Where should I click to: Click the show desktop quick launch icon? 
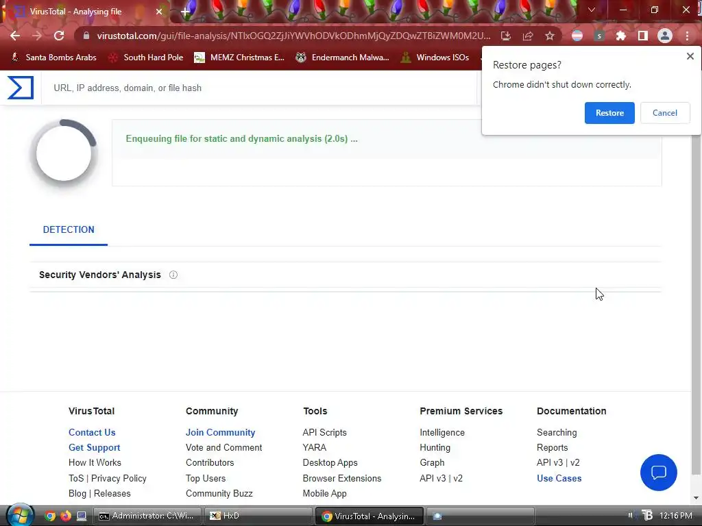82,516
